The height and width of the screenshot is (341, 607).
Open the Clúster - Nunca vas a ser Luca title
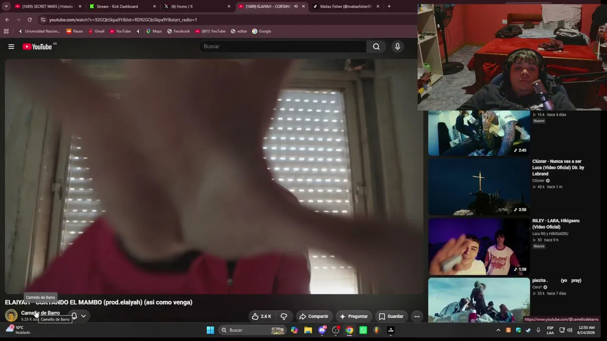[x=558, y=168]
